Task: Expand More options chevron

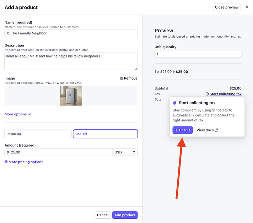Action: tap(29, 114)
